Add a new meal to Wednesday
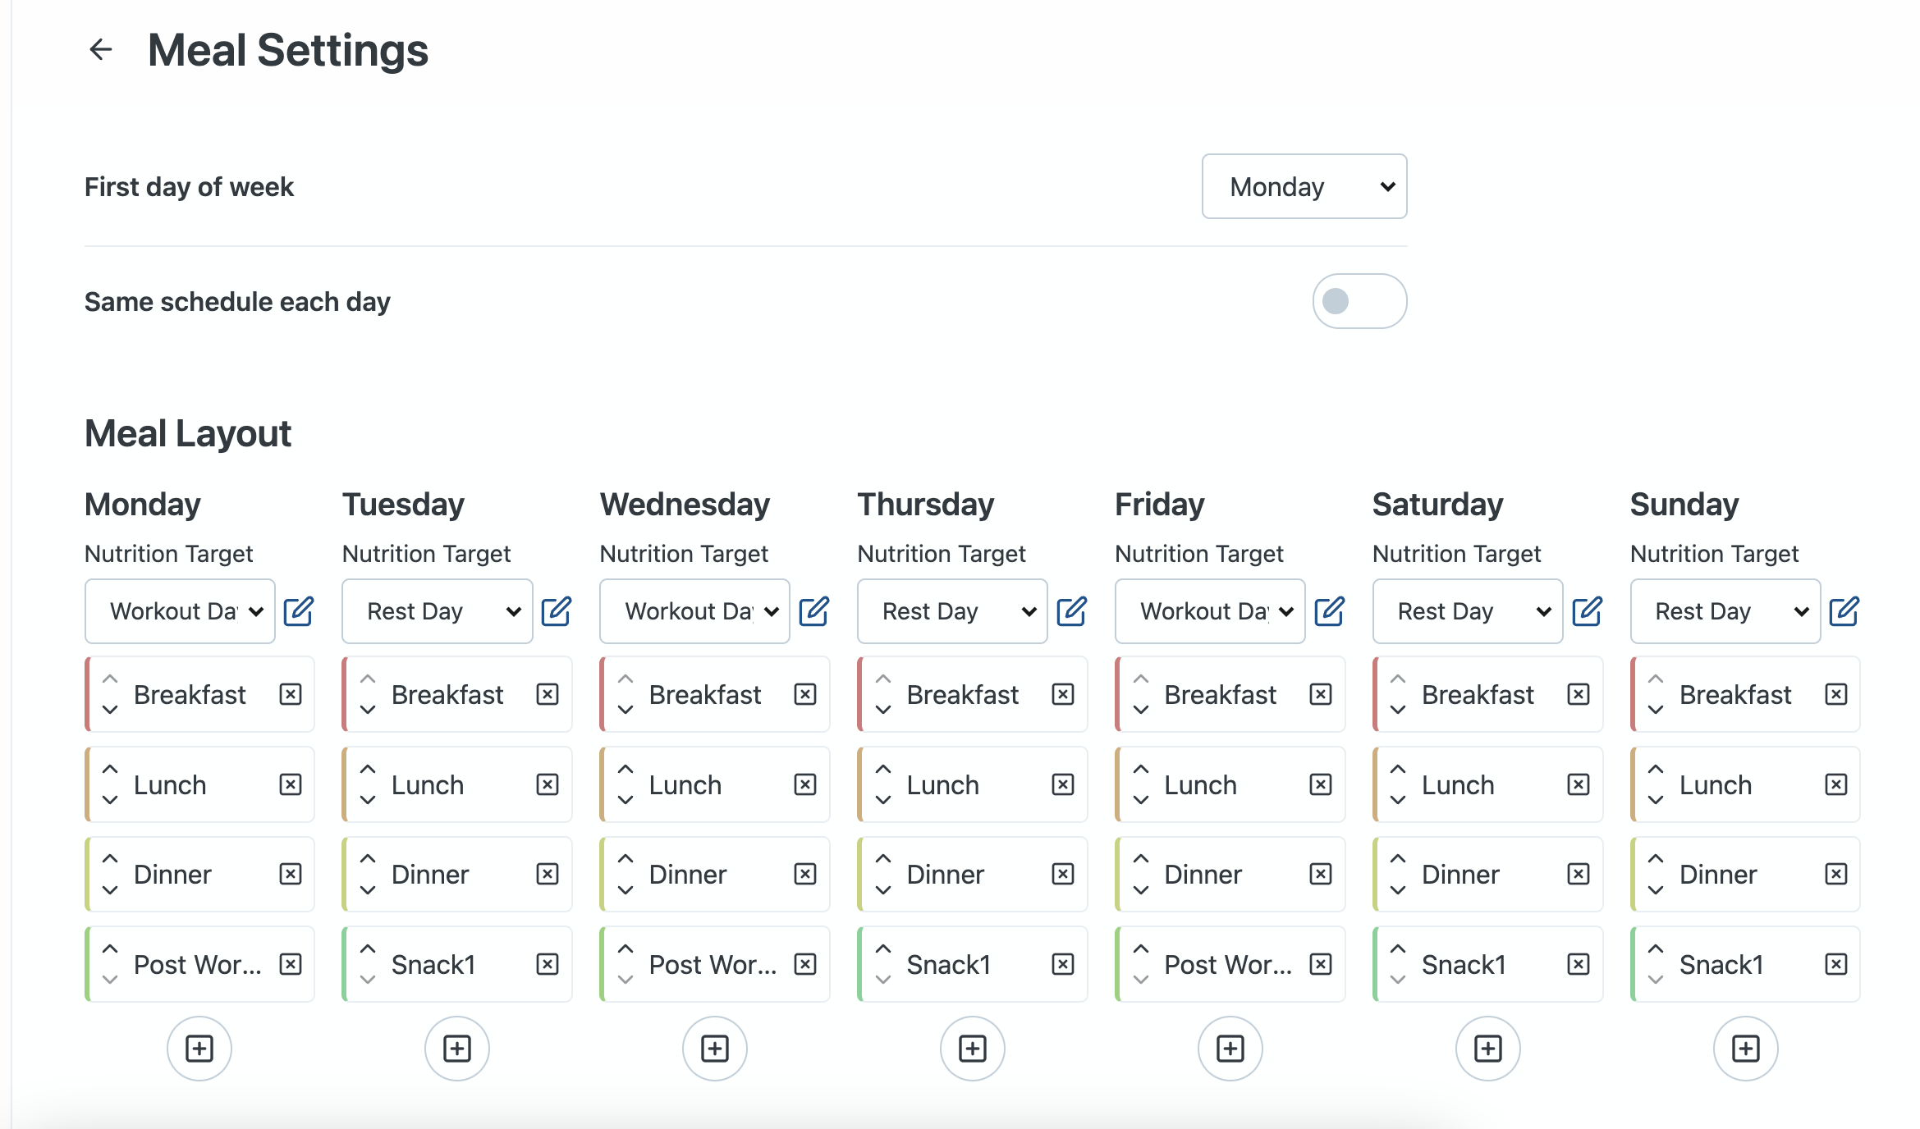 click(x=714, y=1049)
